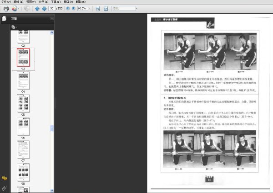Go to previous page with up arrow
This screenshot has width=273, height=193.
pos(37,9)
